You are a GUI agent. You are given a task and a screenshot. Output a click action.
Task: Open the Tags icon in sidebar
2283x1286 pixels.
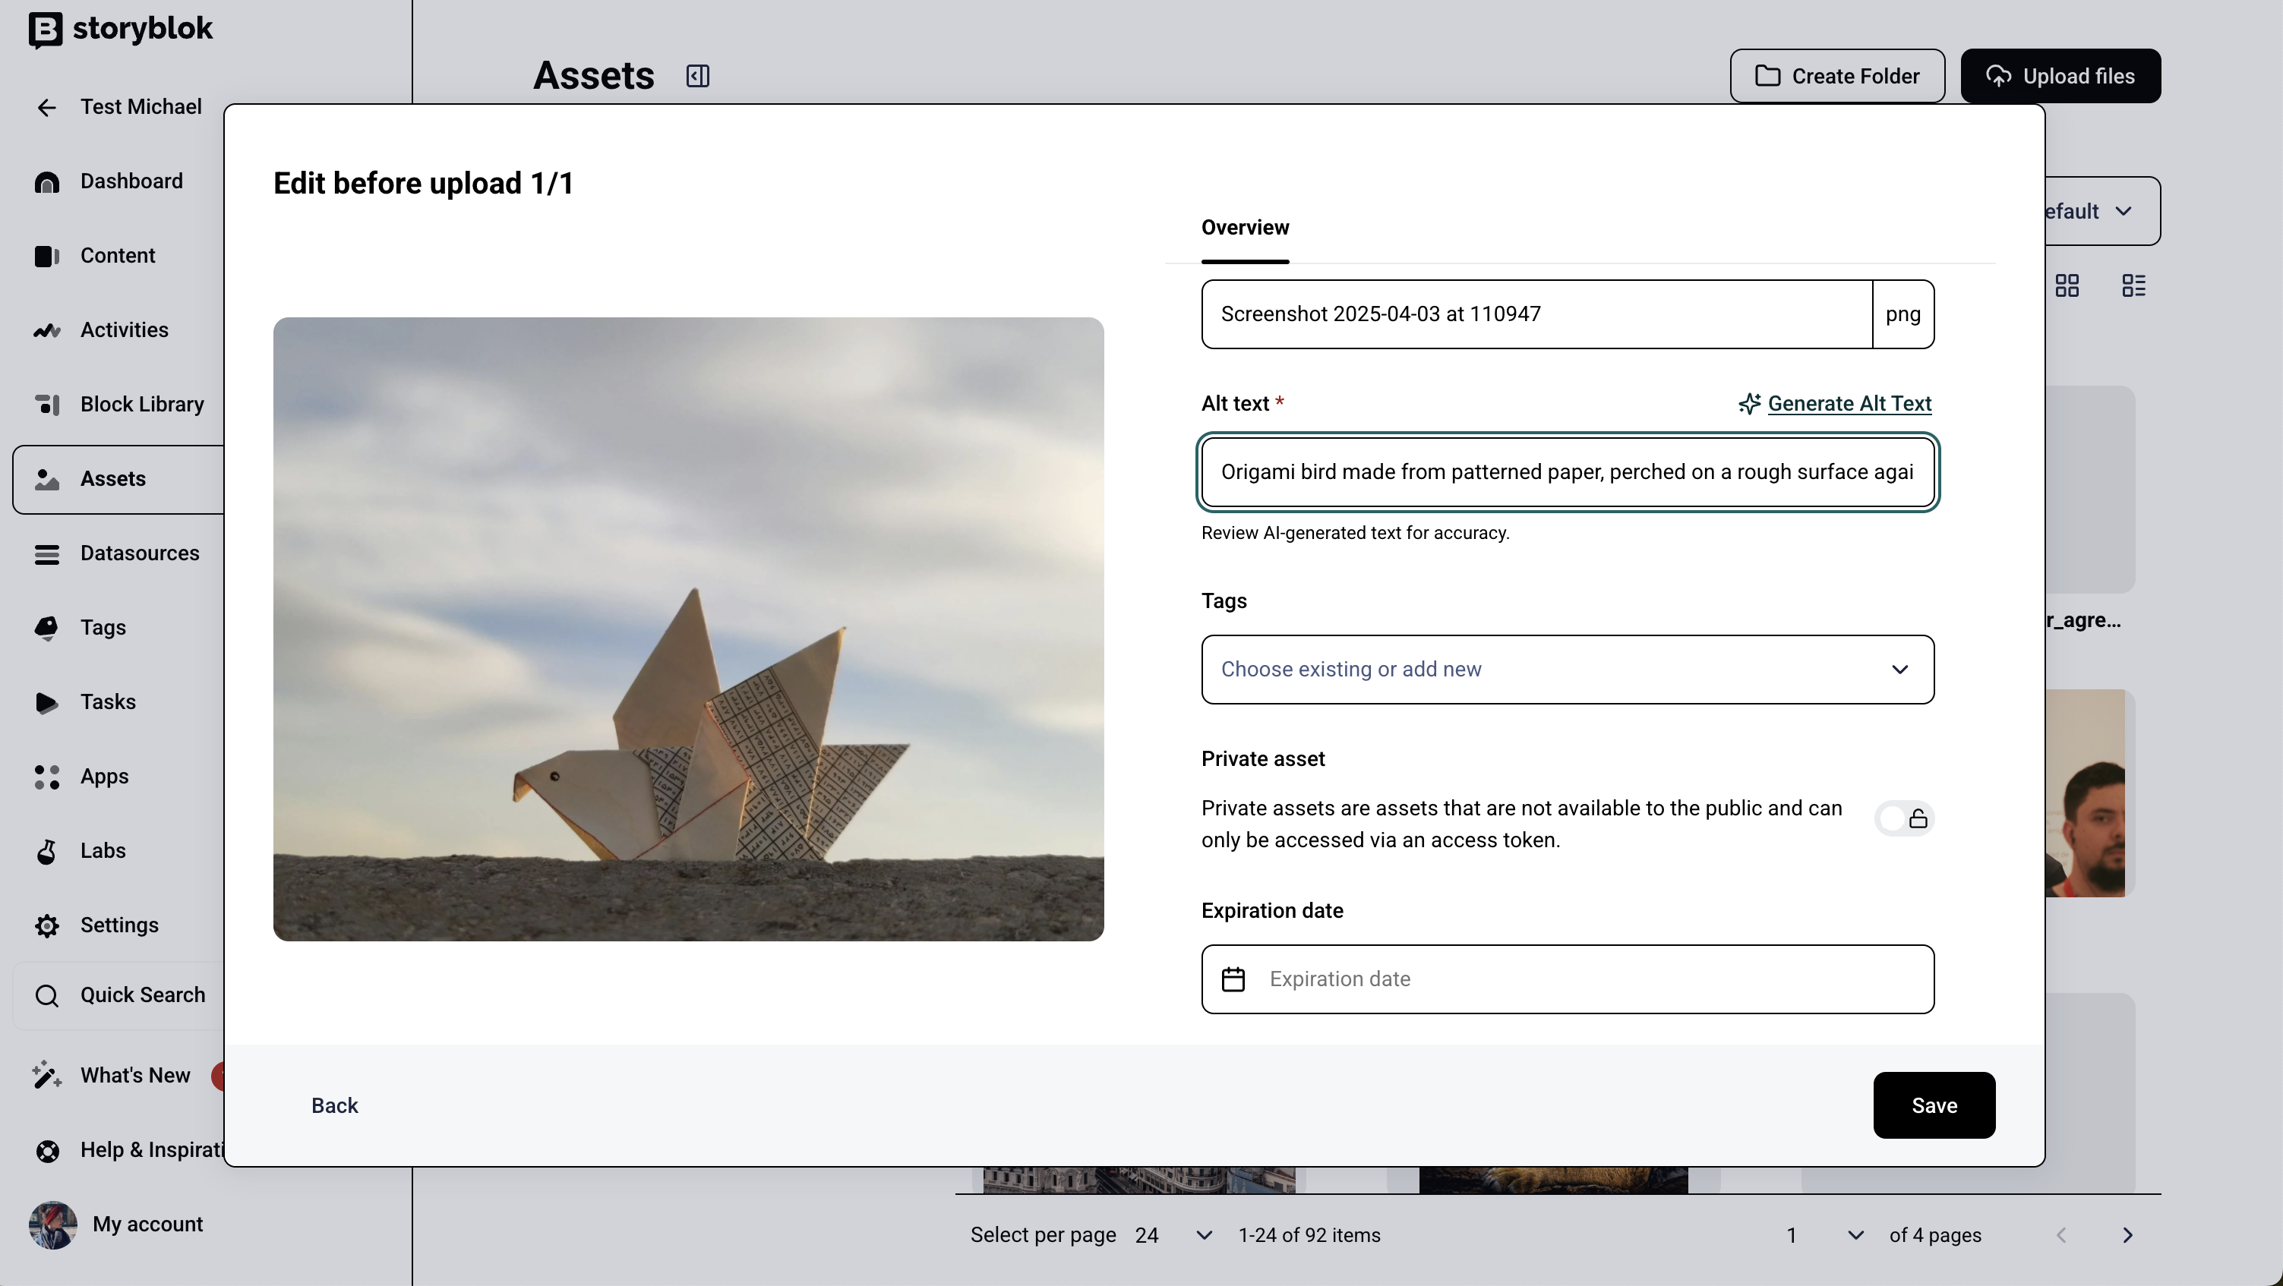47,628
